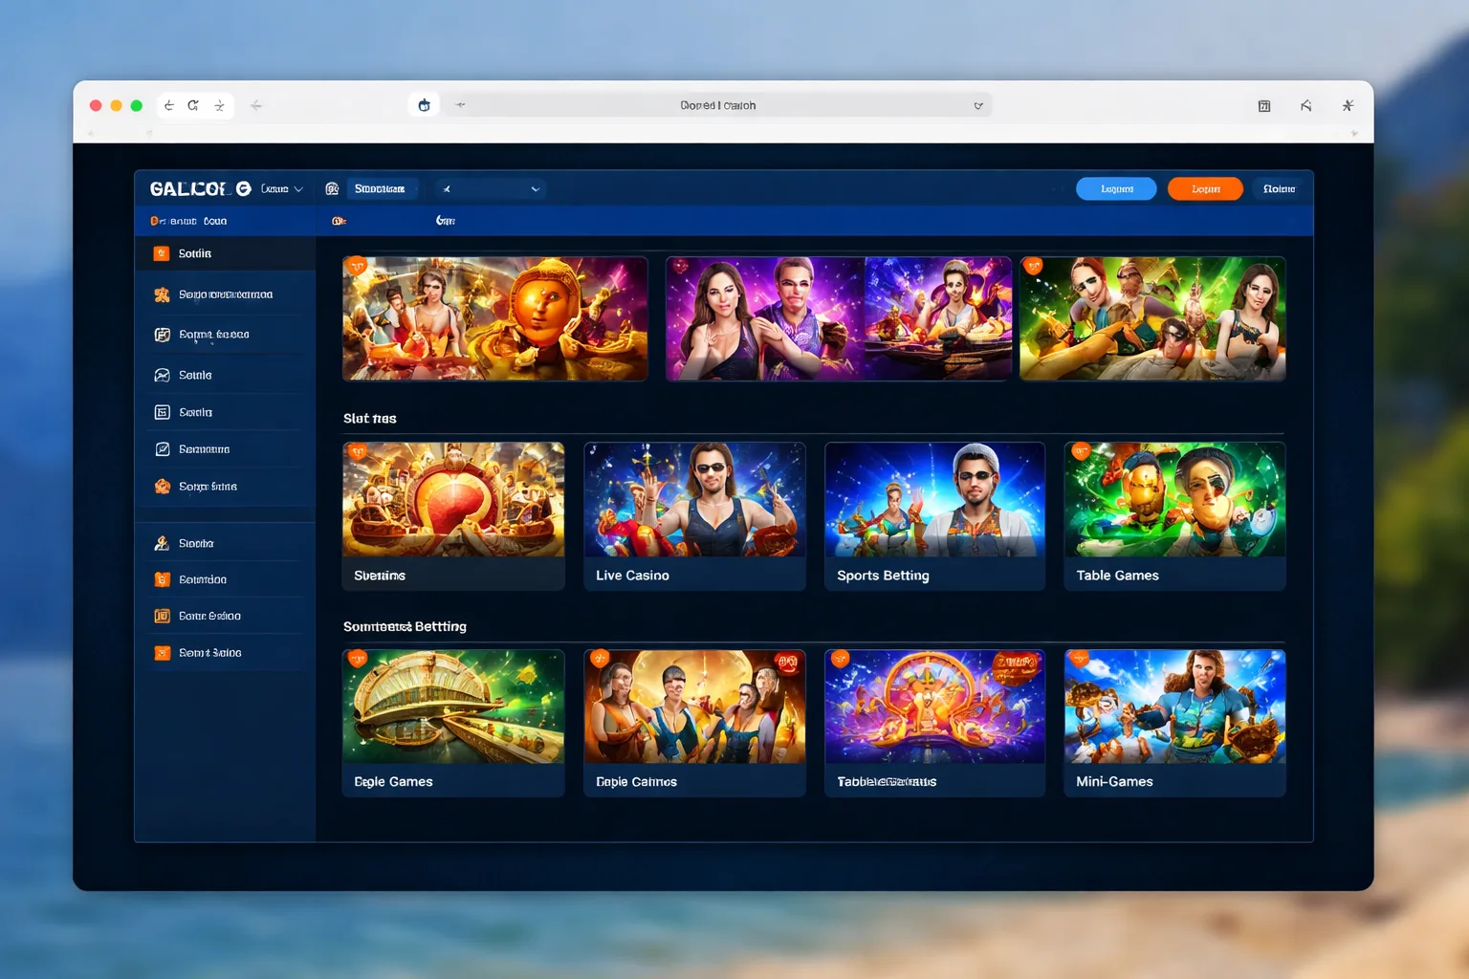Click the rightmost browser toolbar icon

[1348, 105]
